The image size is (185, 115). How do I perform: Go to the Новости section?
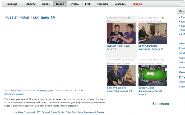(x=30, y=4)
